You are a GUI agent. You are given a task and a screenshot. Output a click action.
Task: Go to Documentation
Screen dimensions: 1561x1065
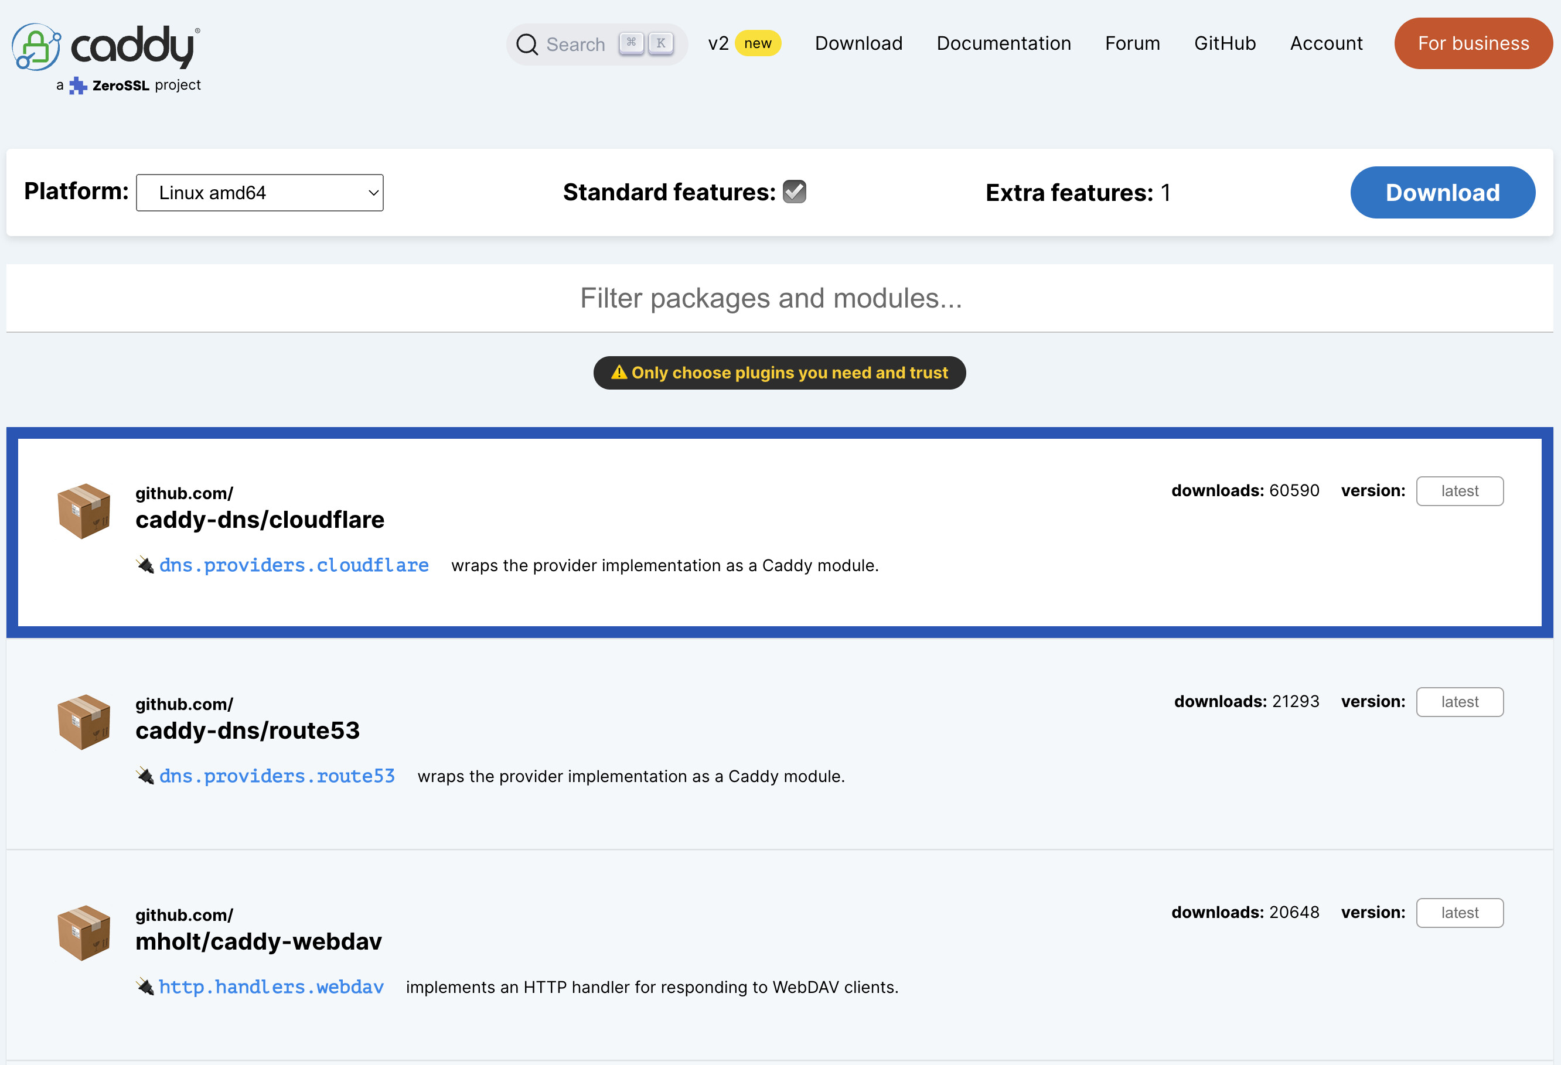point(1004,44)
